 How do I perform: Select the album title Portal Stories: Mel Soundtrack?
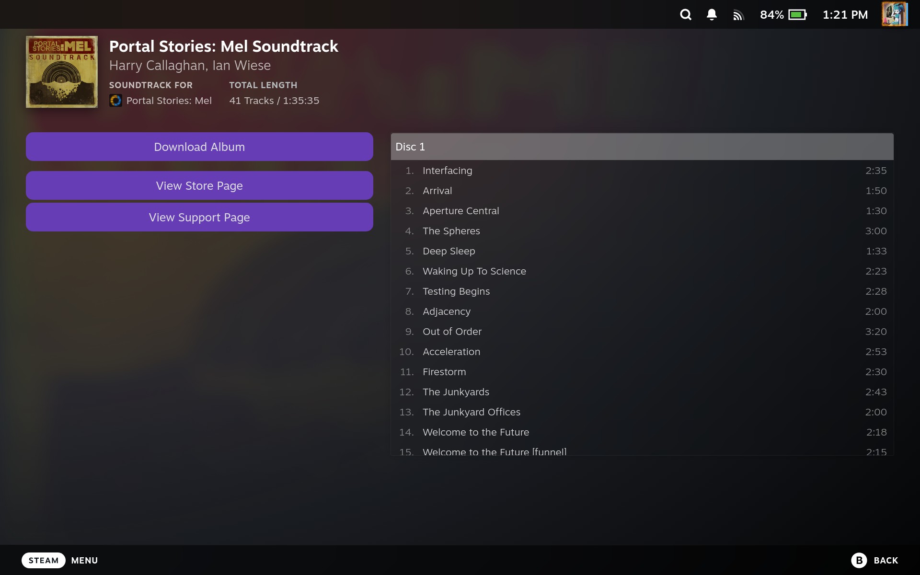point(224,46)
